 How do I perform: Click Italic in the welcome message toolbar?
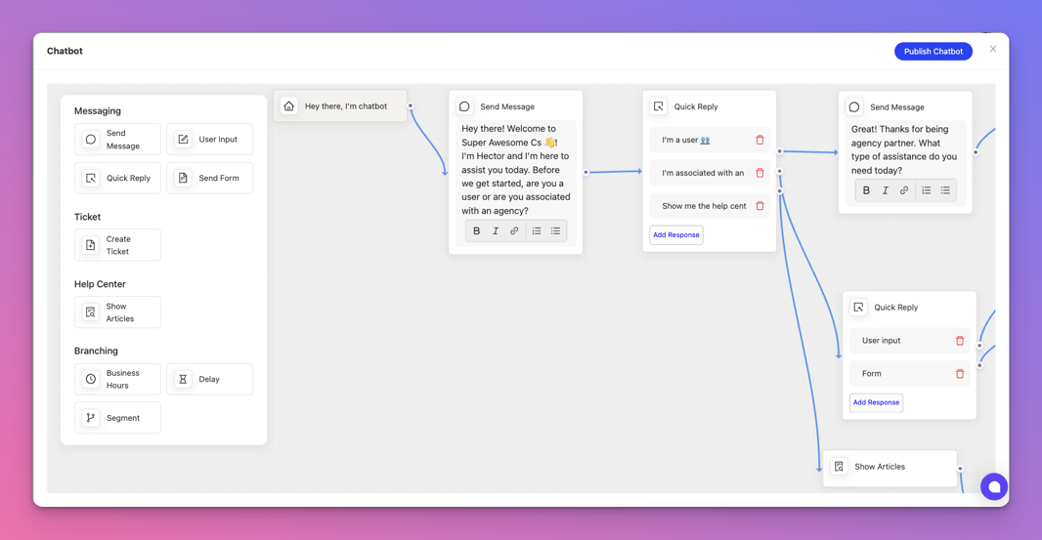coord(495,231)
